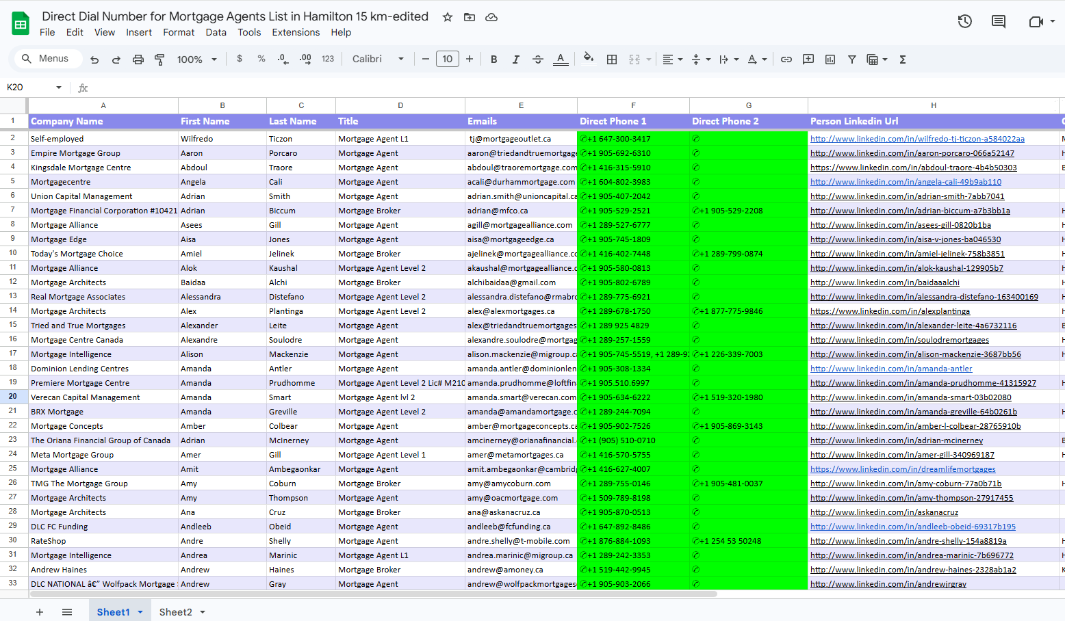Open the name box dropdown arrow
The width and height of the screenshot is (1065, 621).
[x=59, y=88]
